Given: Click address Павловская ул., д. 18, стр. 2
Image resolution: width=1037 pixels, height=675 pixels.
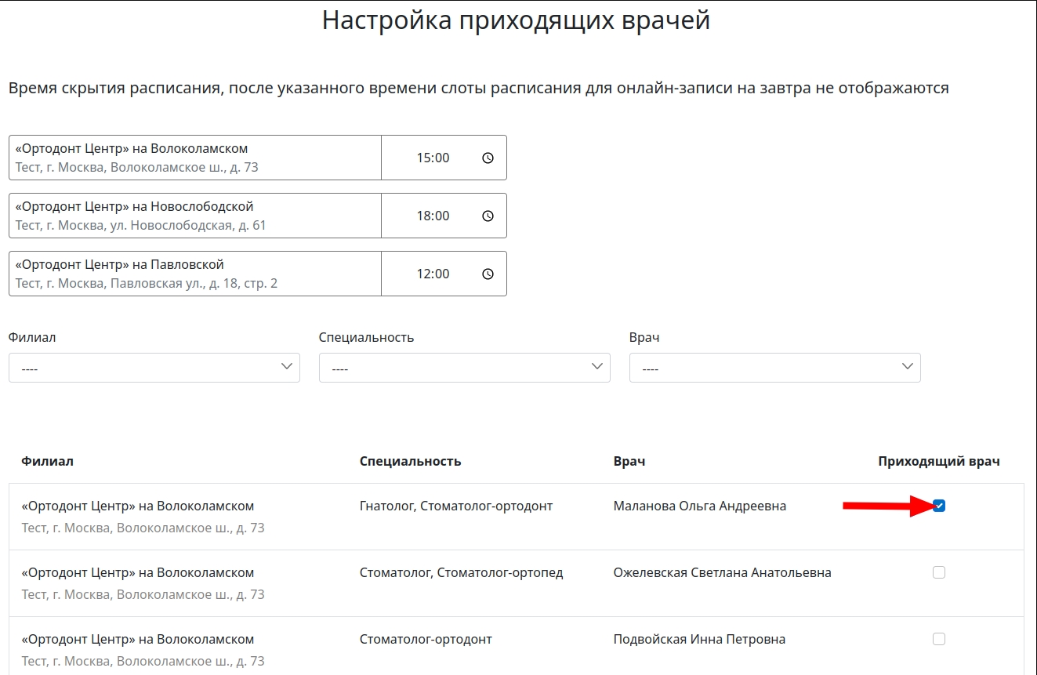Looking at the screenshot, I should point(194,283).
